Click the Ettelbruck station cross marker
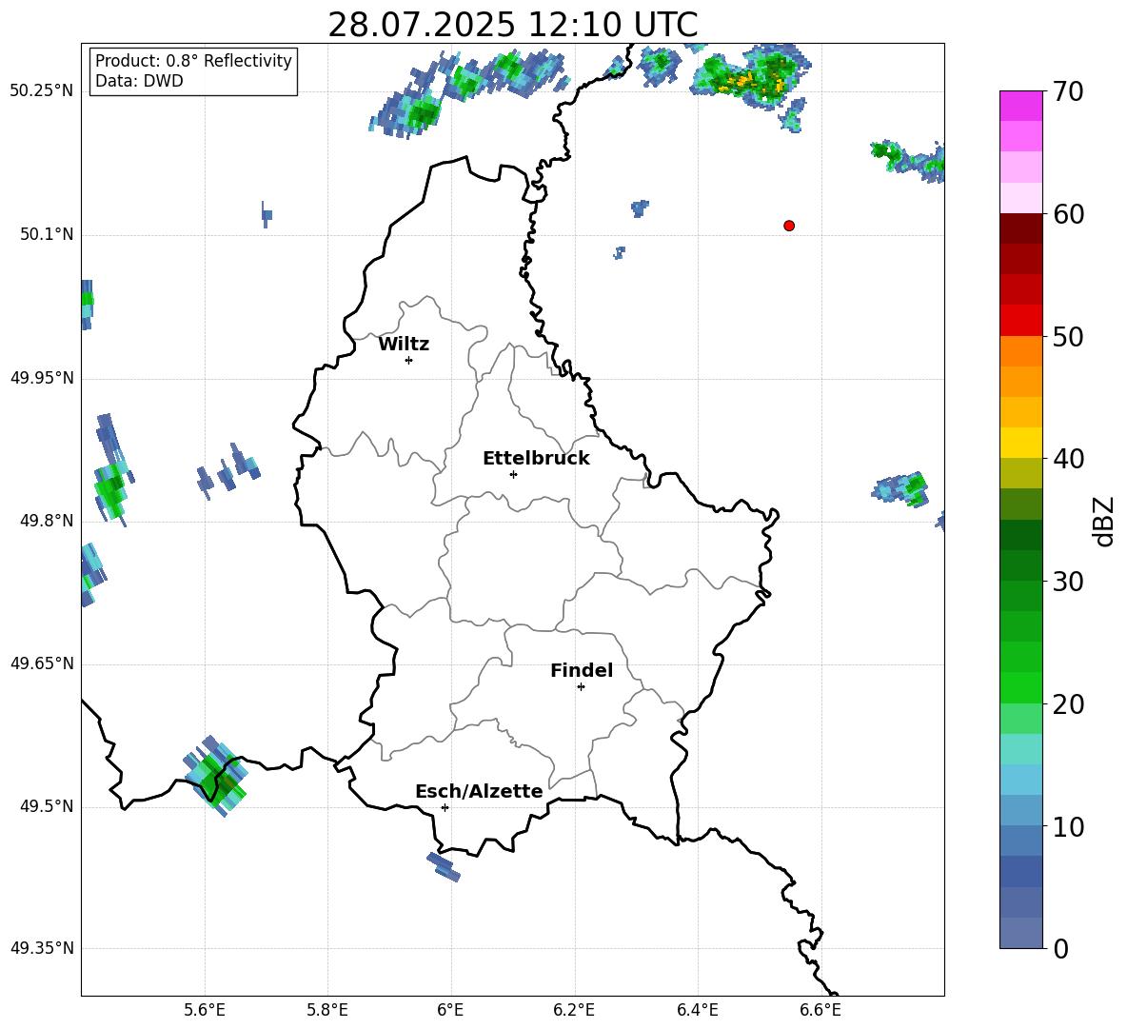 513,474
